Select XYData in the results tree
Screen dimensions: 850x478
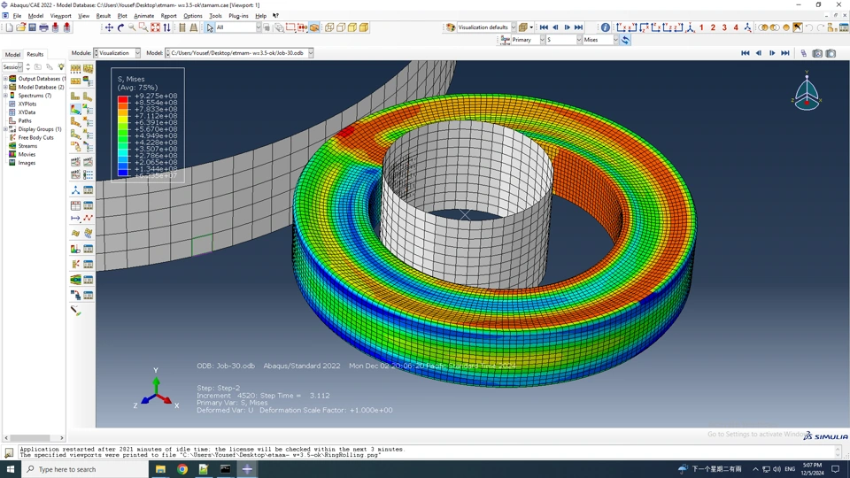click(x=27, y=112)
